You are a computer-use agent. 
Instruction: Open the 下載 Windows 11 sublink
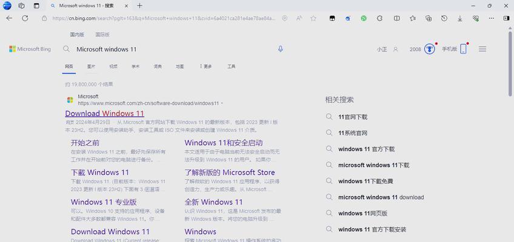[100, 172]
